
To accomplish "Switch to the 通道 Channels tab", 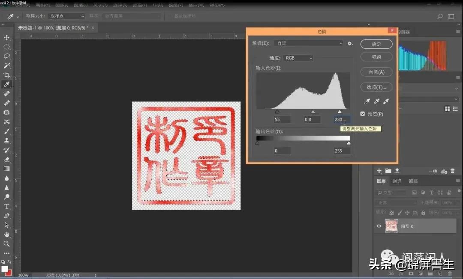I will click(x=397, y=181).
